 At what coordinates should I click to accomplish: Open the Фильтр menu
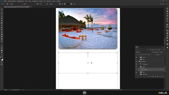click(41, 1)
